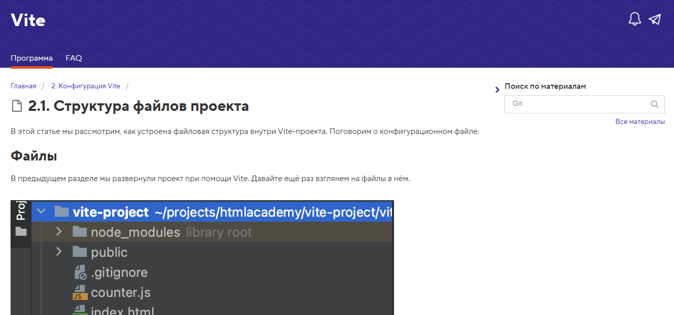Open the Telegram paper plane icon
Screen dimensions: 674x315
(654, 20)
